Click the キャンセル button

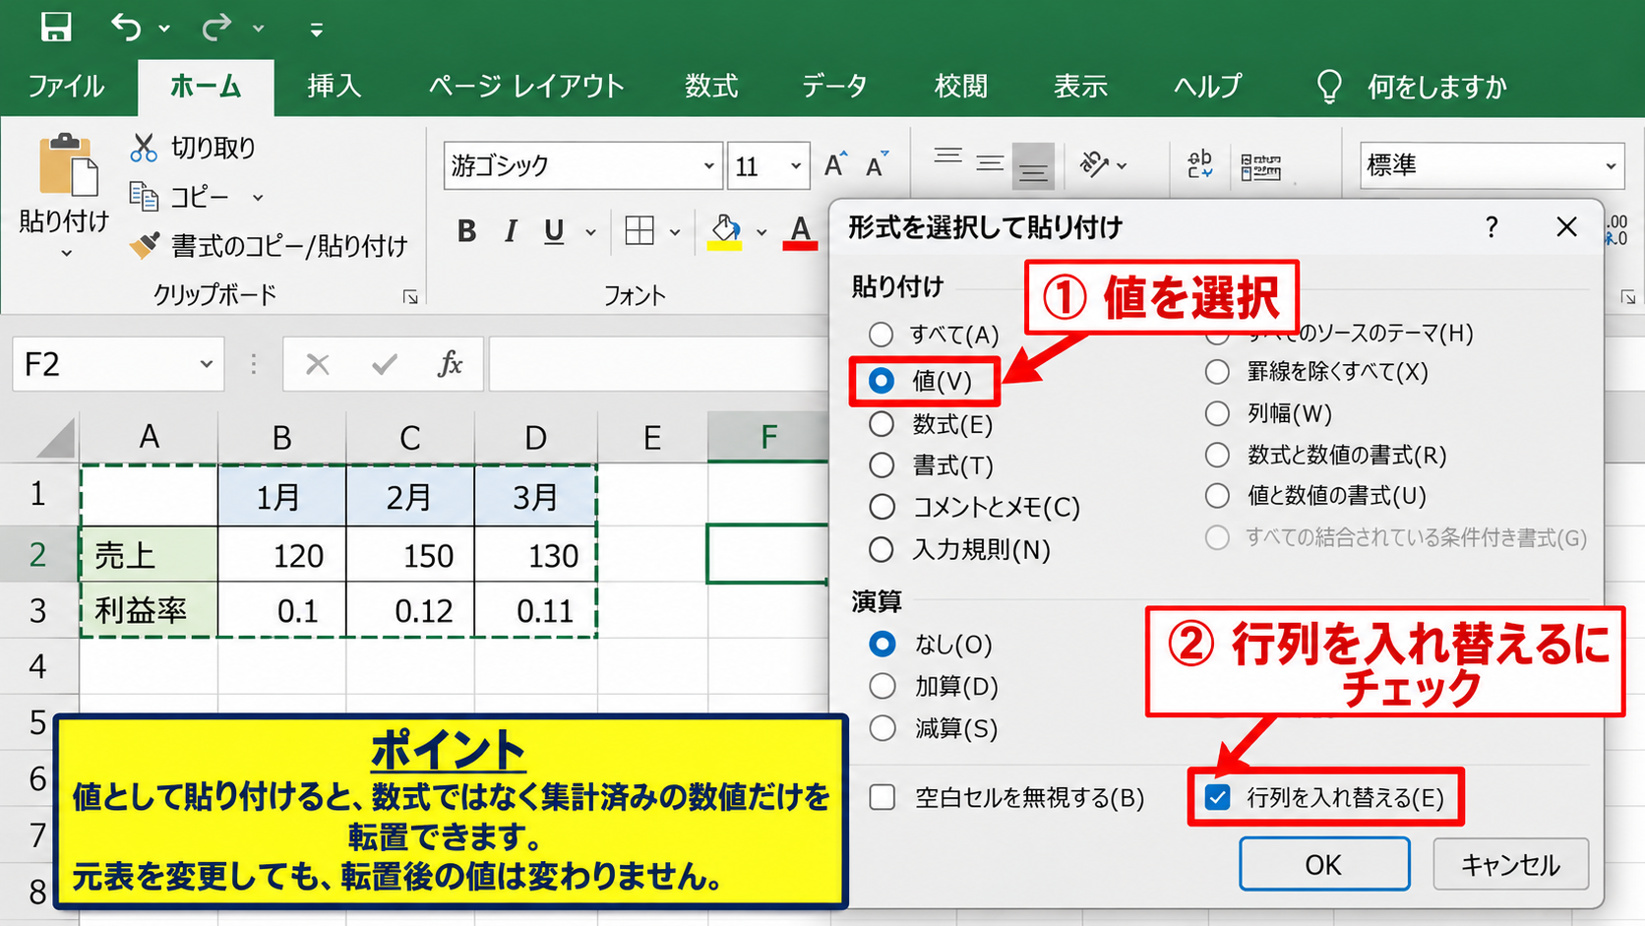1511,864
